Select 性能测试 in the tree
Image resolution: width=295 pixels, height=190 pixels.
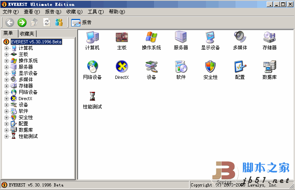coord(28,136)
